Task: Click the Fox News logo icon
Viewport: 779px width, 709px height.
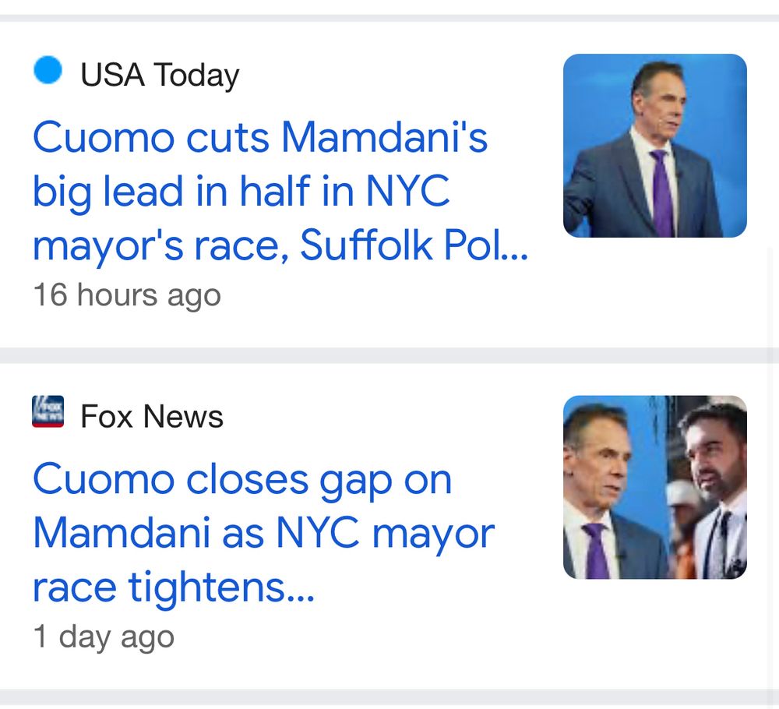Action: point(48,412)
